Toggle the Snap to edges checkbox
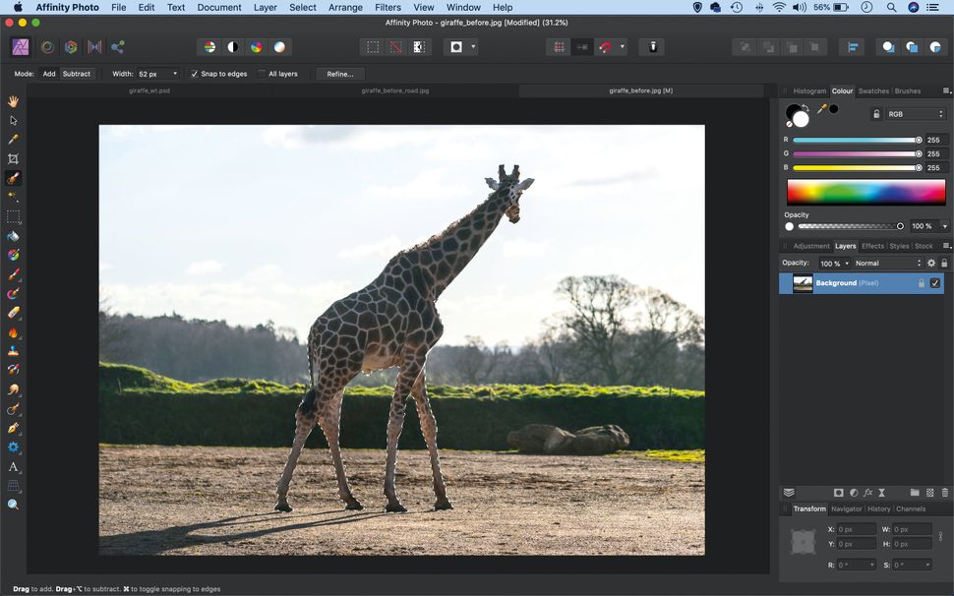Screen dimensions: 954x596 195,73
